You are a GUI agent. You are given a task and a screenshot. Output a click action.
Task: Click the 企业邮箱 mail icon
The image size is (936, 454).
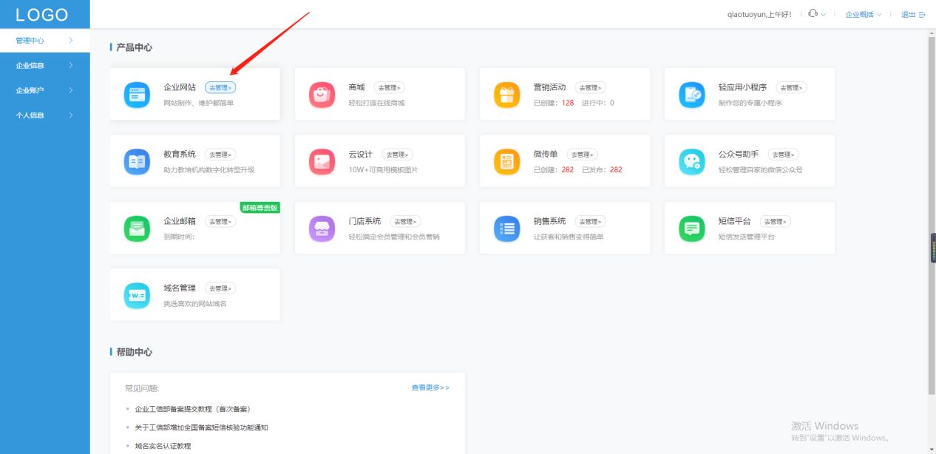coord(137,227)
